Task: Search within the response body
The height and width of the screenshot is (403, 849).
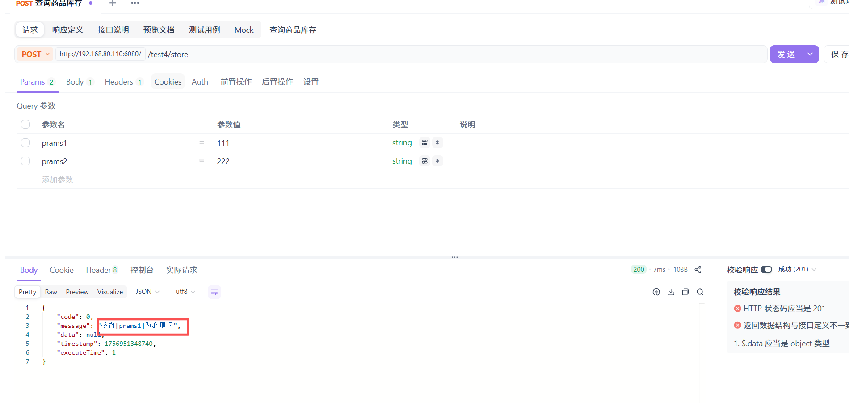Action: click(x=700, y=292)
